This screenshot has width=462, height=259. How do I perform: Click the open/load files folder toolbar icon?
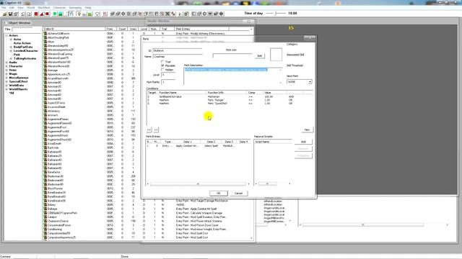click(5, 14)
